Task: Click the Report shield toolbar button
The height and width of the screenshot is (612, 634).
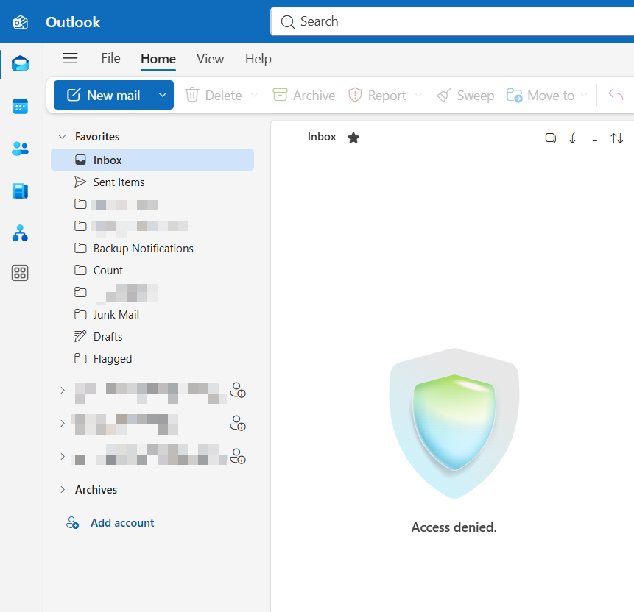Action: 377,96
